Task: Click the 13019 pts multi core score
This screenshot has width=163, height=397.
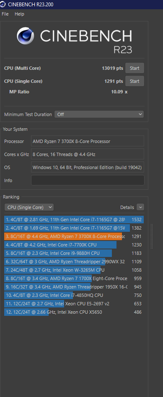Action: pyautogui.click(x=112, y=68)
